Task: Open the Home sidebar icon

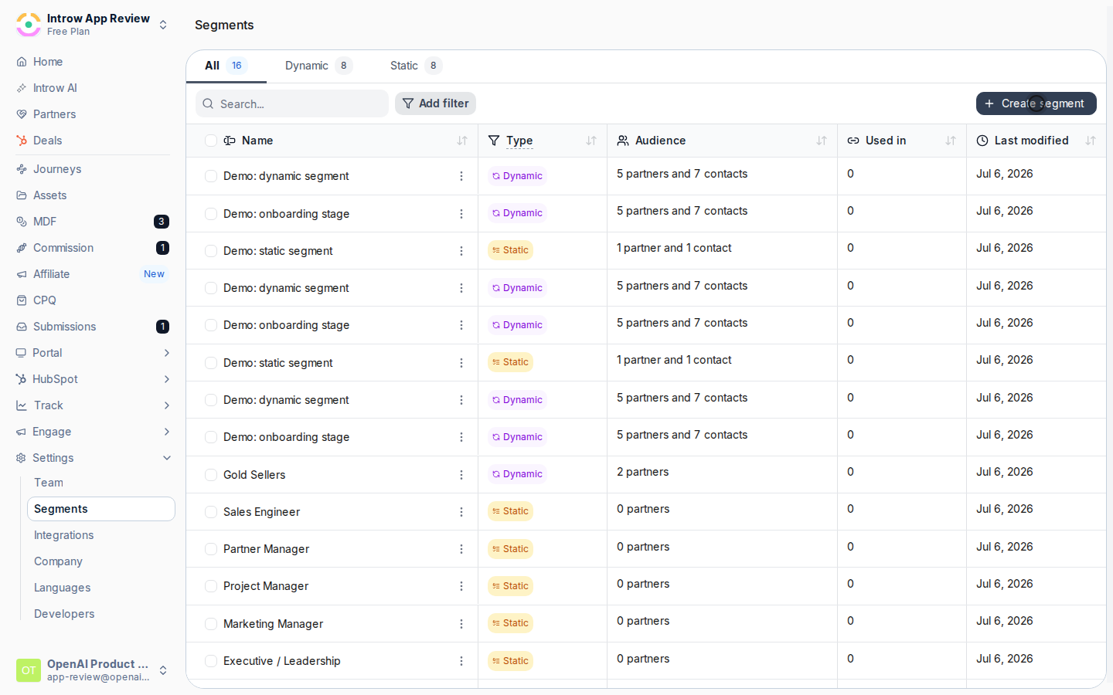Action: 22,62
